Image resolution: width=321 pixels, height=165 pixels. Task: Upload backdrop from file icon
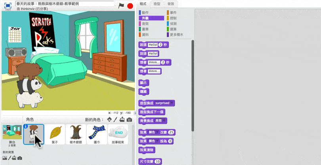coord(14,158)
